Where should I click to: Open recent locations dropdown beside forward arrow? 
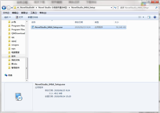[x=12, y=8]
